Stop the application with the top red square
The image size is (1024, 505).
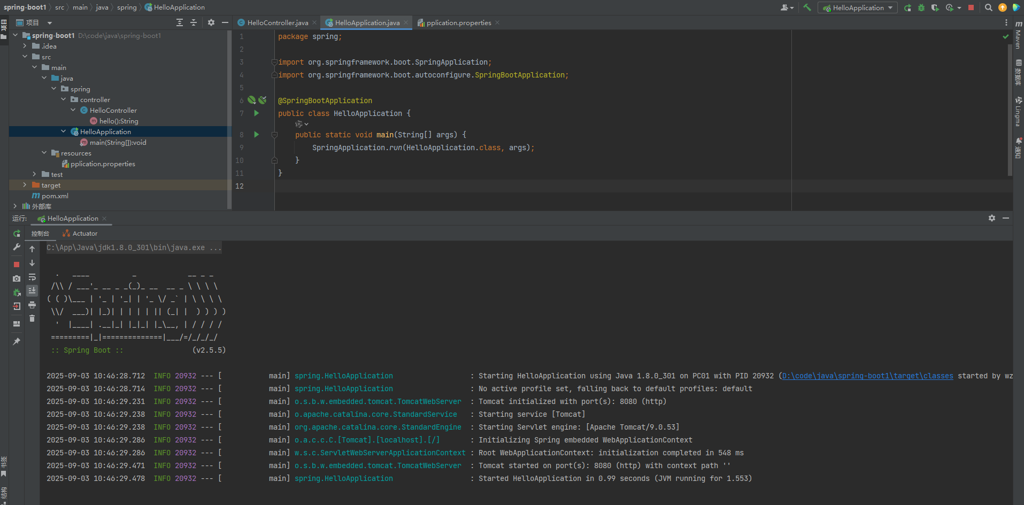click(x=971, y=7)
